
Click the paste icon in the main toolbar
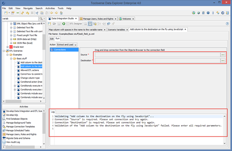[x=47, y=13]
